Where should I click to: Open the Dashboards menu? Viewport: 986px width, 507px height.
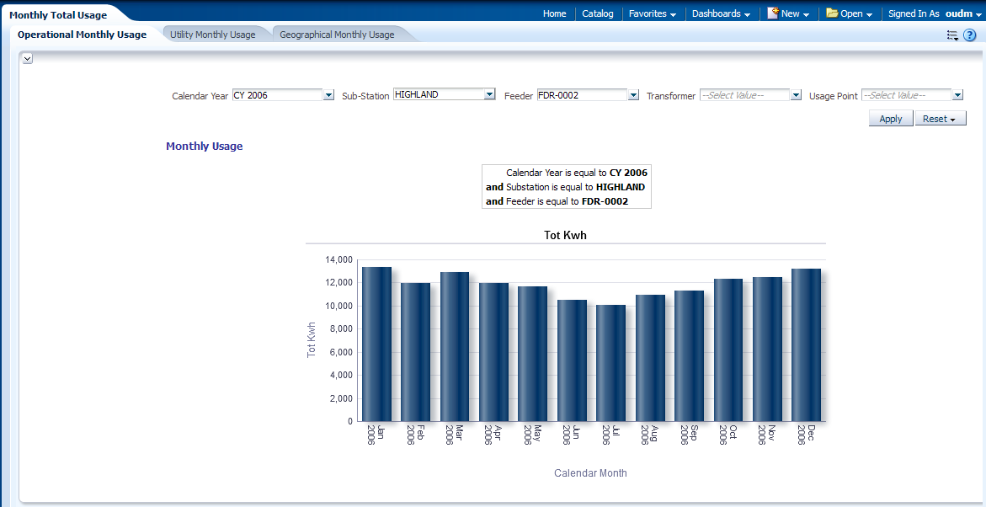pyautogui.click(x=722, y=13)
